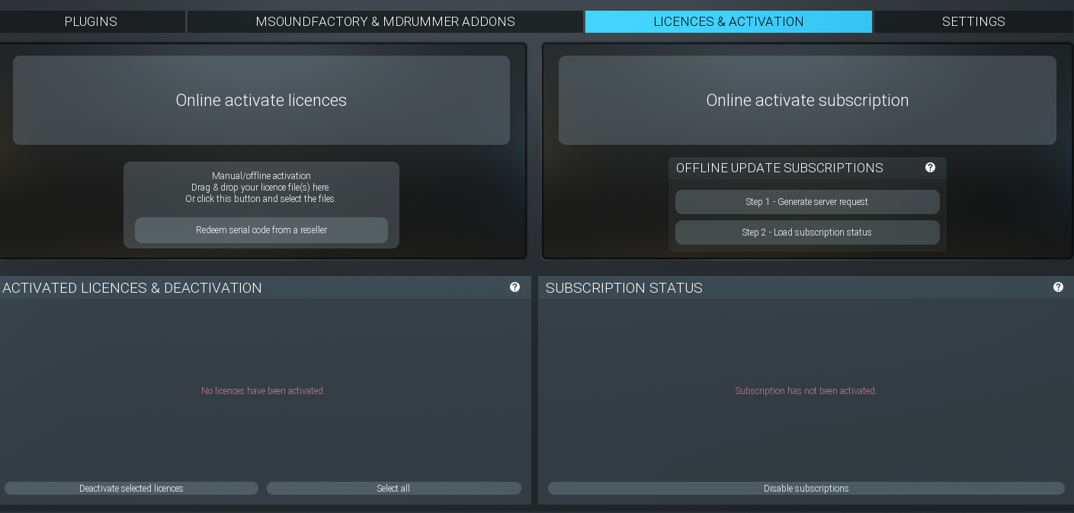The width and height of the screenshot is (1074, 513).
Task: Deactivate selected licences
Action: tap(131, 489)
